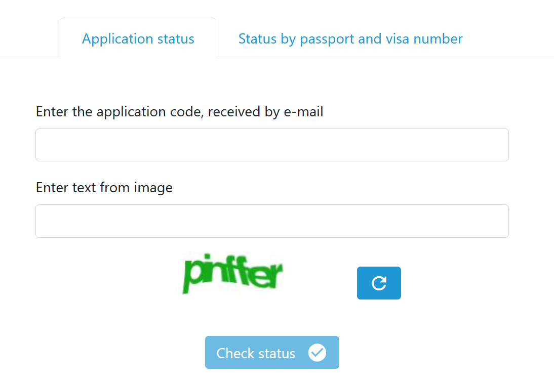Switch to the Application status tab

click(138, 38)
